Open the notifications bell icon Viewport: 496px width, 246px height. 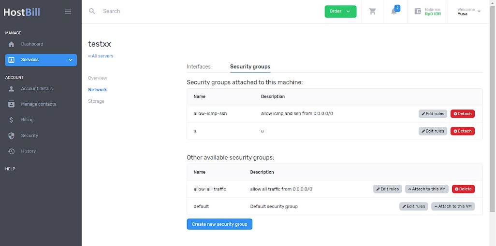tap(394, 12)
